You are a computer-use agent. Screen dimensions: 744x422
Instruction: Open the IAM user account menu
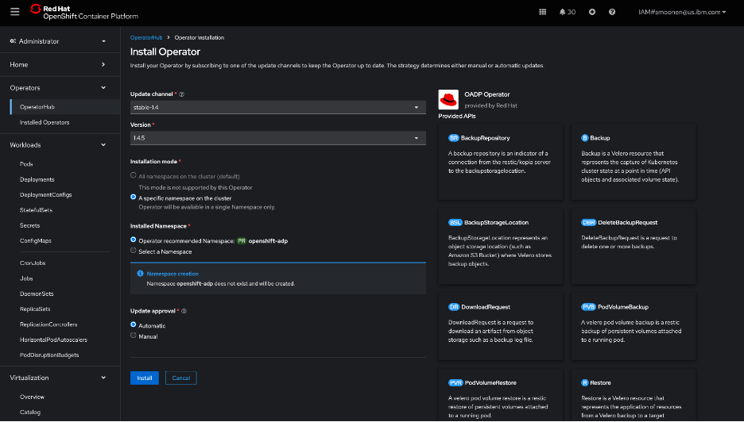point(683,12)
